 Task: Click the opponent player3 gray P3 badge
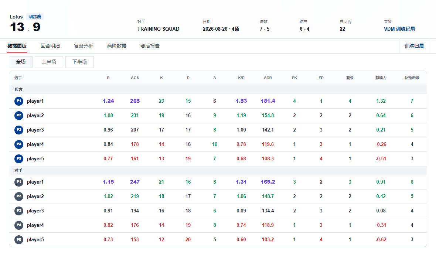point(19,211)
